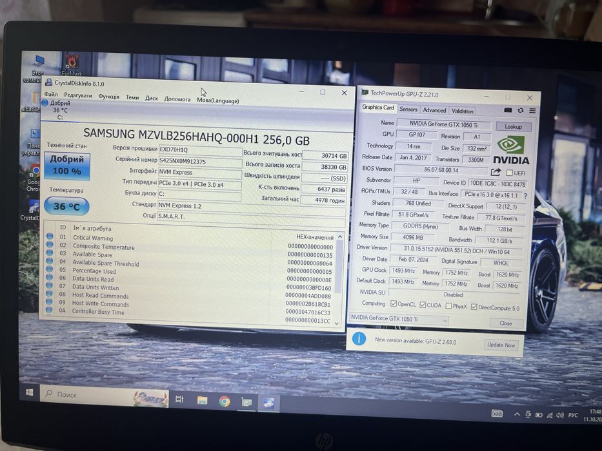Viewport: 602px width, 451px height.
Task: Click the status circle beside Composite Temperature
Action: [x=50, y=245]
